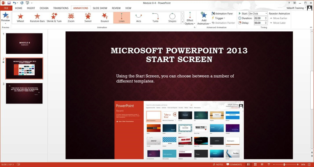This screenshot has height=167, width=314.
Task: Open the Transitions tab
Action: 61,8
